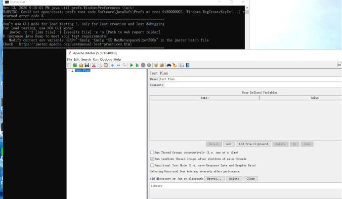This screenshot has height=199, width=342.
Task: Click the Help question mark icon
Action: tap(188, 65)
